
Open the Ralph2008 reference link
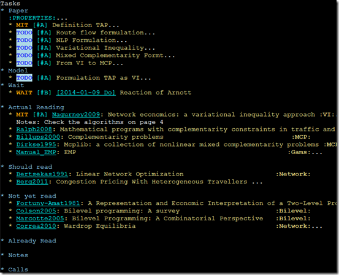pos(34,130)
